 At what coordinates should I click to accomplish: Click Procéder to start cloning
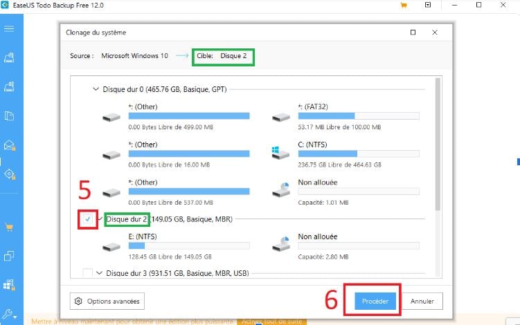375,301
